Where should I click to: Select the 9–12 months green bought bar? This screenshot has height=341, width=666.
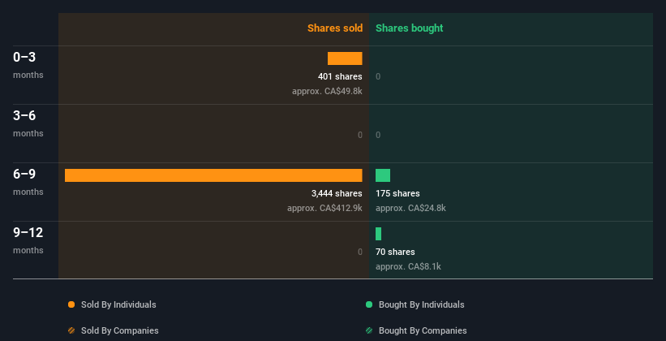(379, 234)
